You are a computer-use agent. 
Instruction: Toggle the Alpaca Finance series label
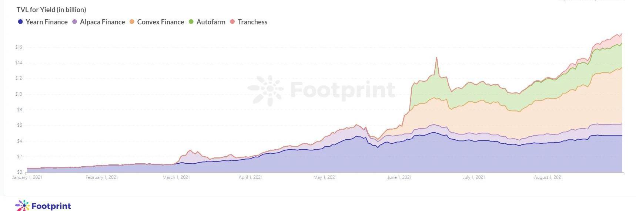(x=103, y=22)
